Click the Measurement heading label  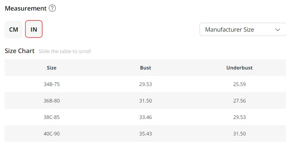26,9
